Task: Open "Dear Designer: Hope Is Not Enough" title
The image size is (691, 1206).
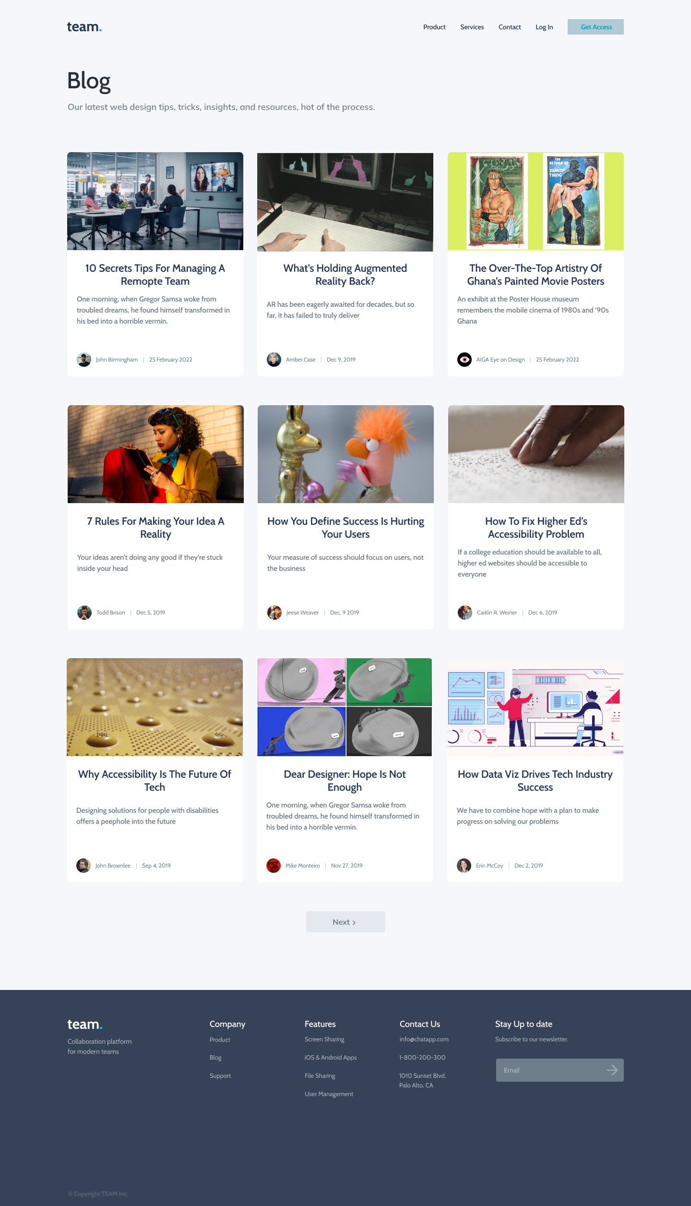Action: pos(345,781)
